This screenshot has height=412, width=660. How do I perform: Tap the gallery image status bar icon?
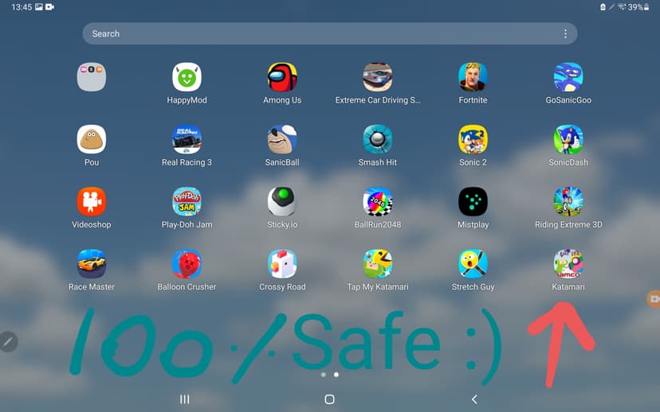[x=39, y=7]
